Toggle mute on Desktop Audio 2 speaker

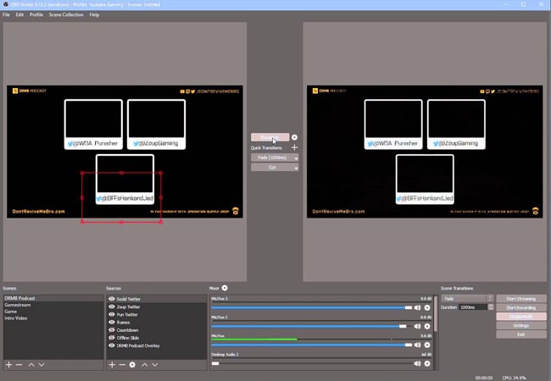[417, 363]
